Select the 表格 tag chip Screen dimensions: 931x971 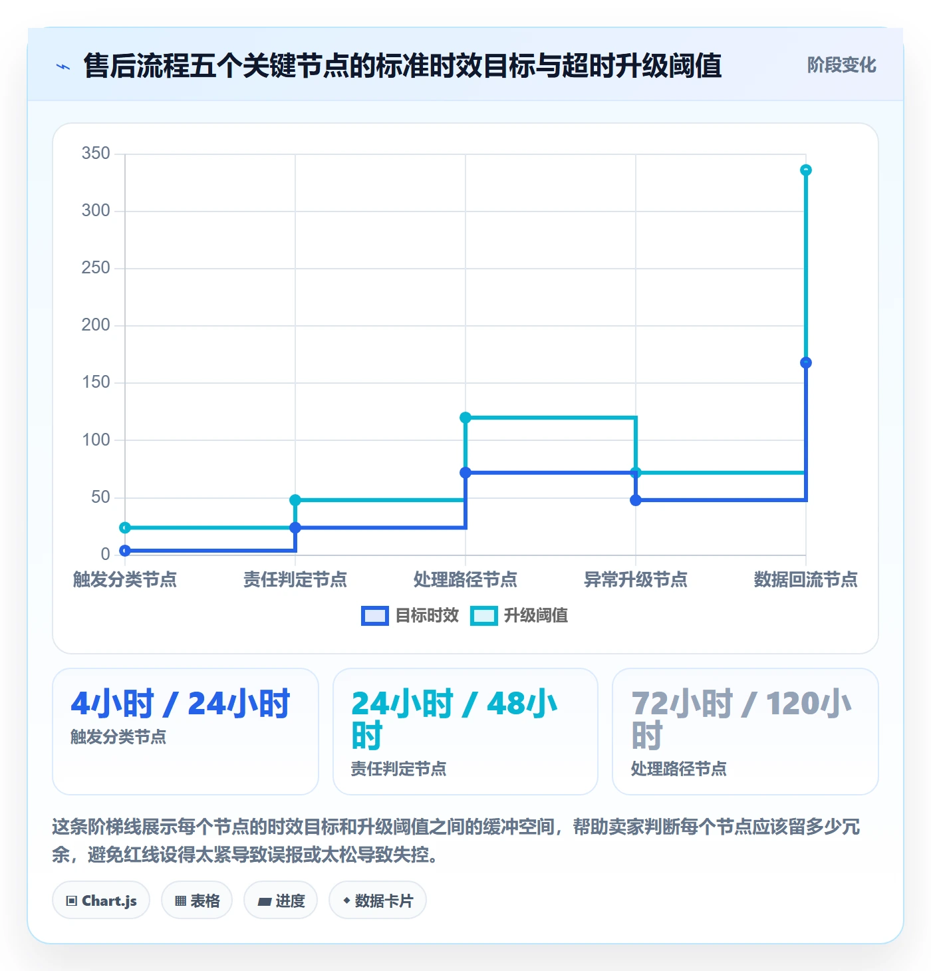[x=197, y=901]
